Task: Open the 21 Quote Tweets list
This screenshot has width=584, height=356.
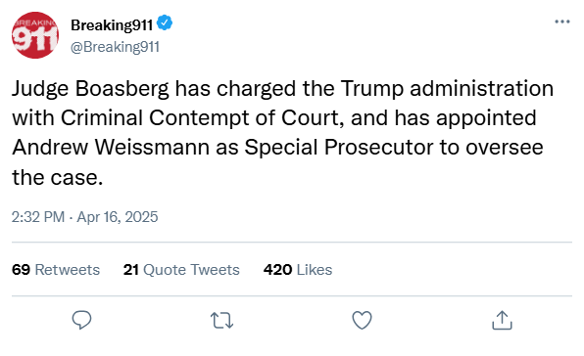Action: (x=181, y=269)
